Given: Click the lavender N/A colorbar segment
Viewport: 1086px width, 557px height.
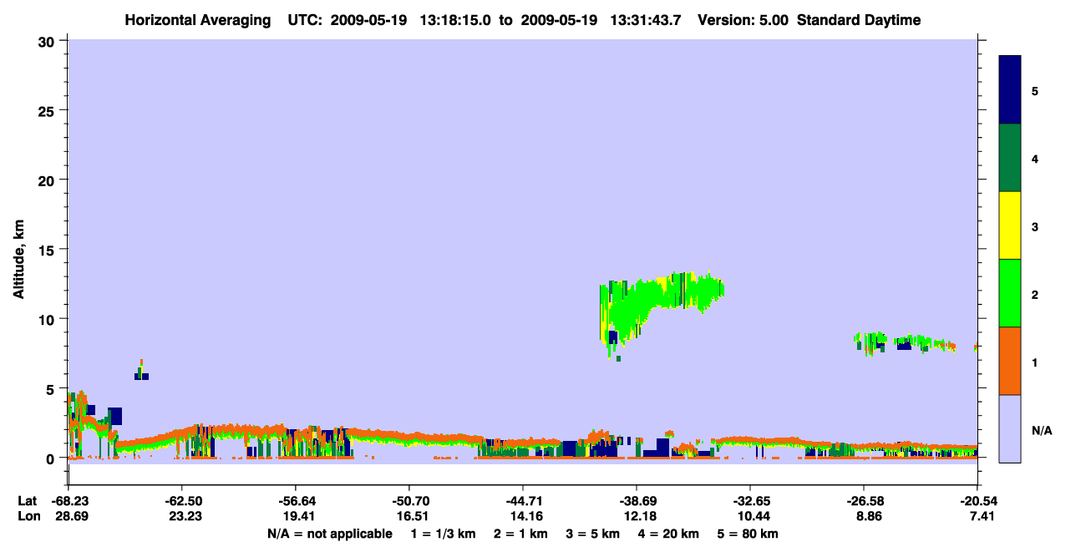Looking at the screenshot, I should pyautogui.click(x=1010, y=428).
